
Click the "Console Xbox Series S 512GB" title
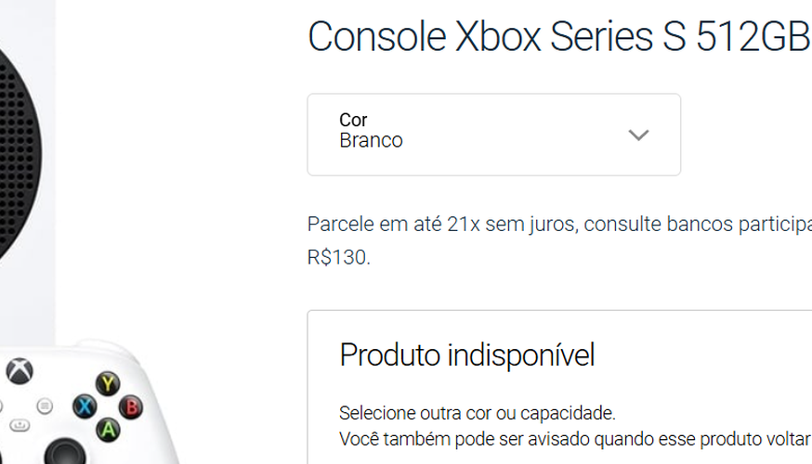click(558, 37)
